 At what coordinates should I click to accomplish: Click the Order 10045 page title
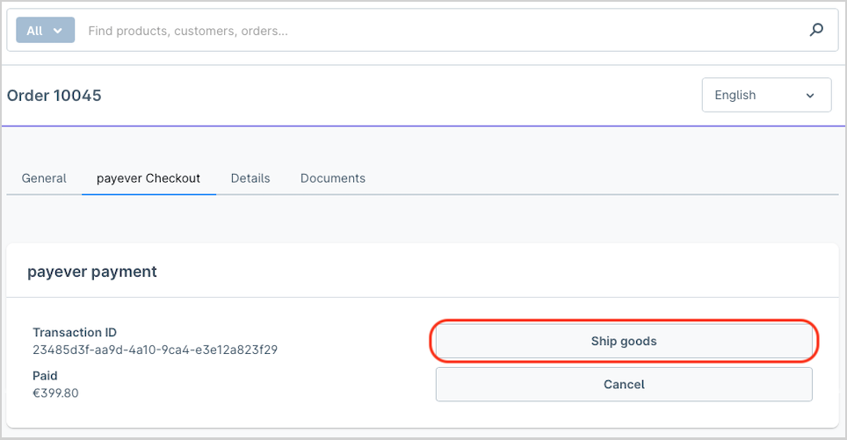click(54, 95)
